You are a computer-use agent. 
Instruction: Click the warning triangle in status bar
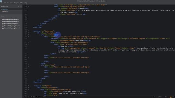[x=171, y=97]
